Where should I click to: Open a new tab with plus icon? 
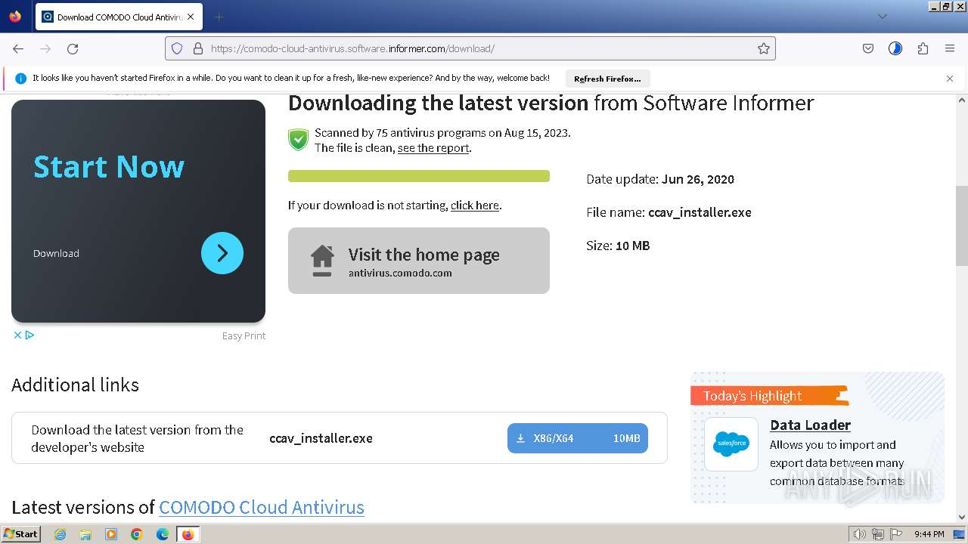click(219, 17)
